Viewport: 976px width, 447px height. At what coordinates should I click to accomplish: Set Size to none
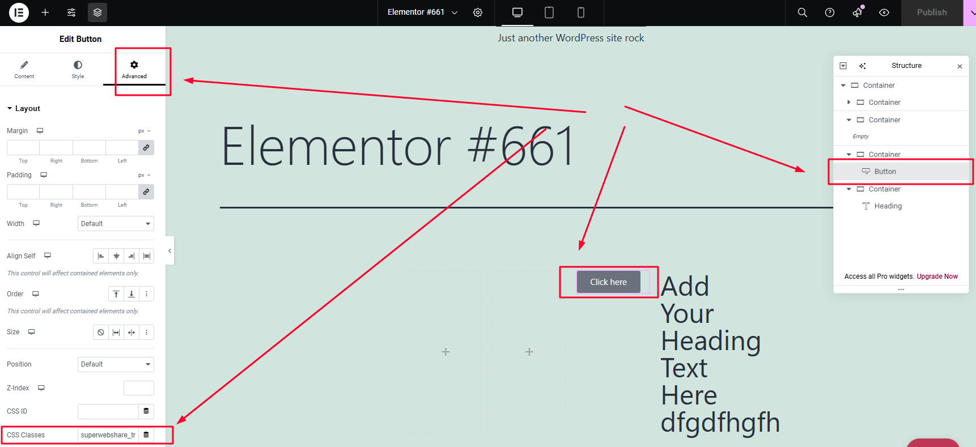point(101,332)
